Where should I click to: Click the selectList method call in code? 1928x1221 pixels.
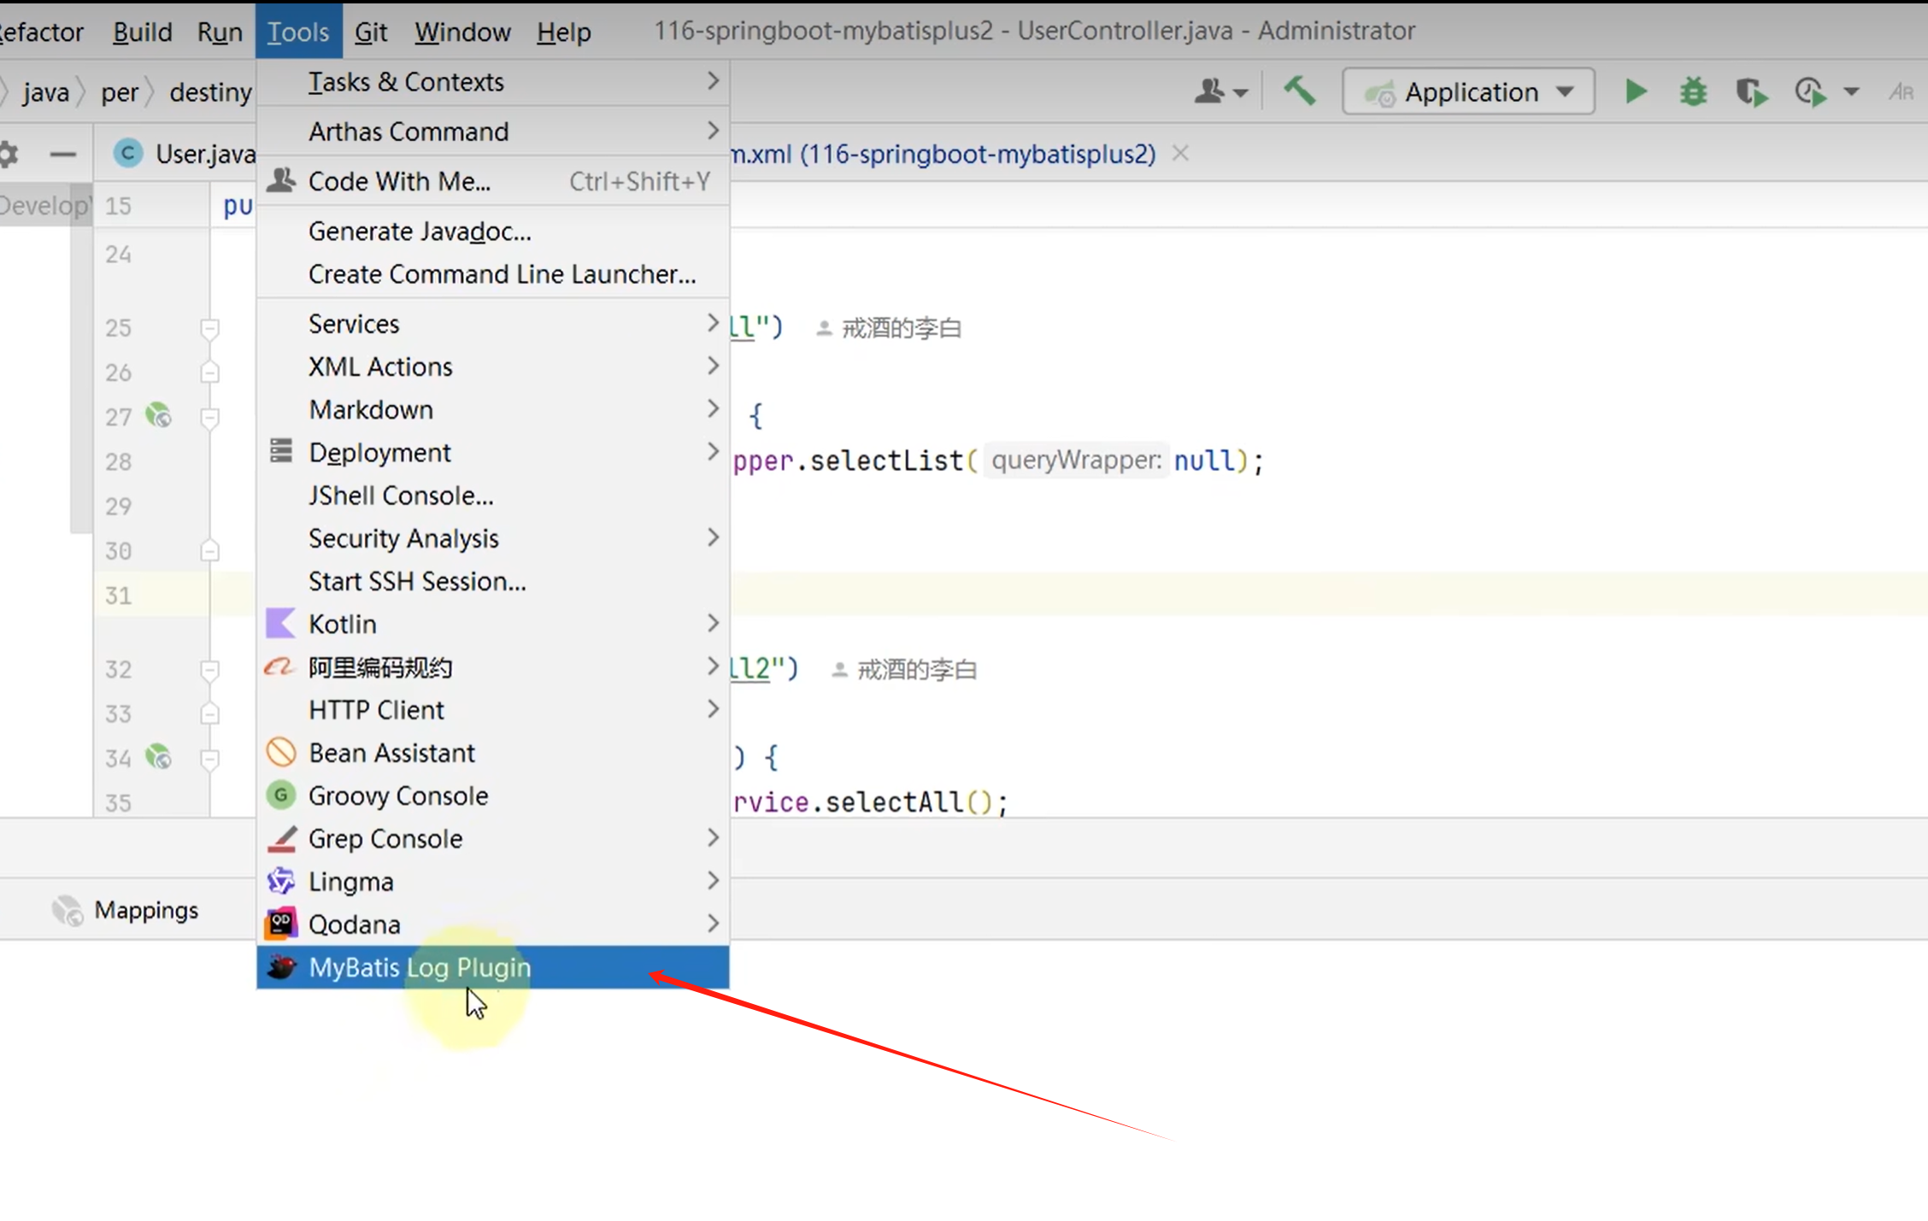pos(886,461)
